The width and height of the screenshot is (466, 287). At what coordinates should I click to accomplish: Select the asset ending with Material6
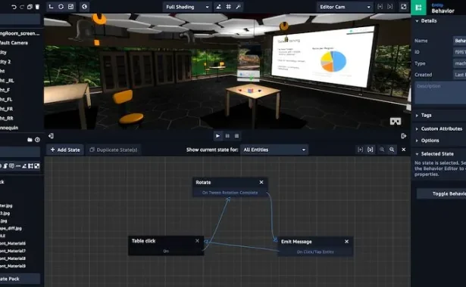(13, 243)
